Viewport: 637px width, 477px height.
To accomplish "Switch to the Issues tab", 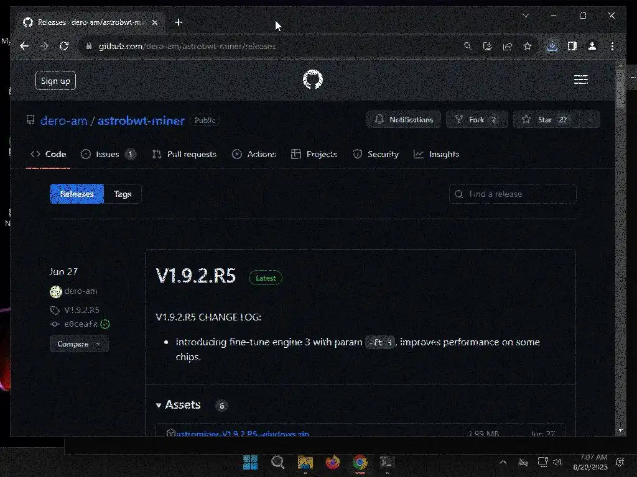I will click(x=108, y=154).
